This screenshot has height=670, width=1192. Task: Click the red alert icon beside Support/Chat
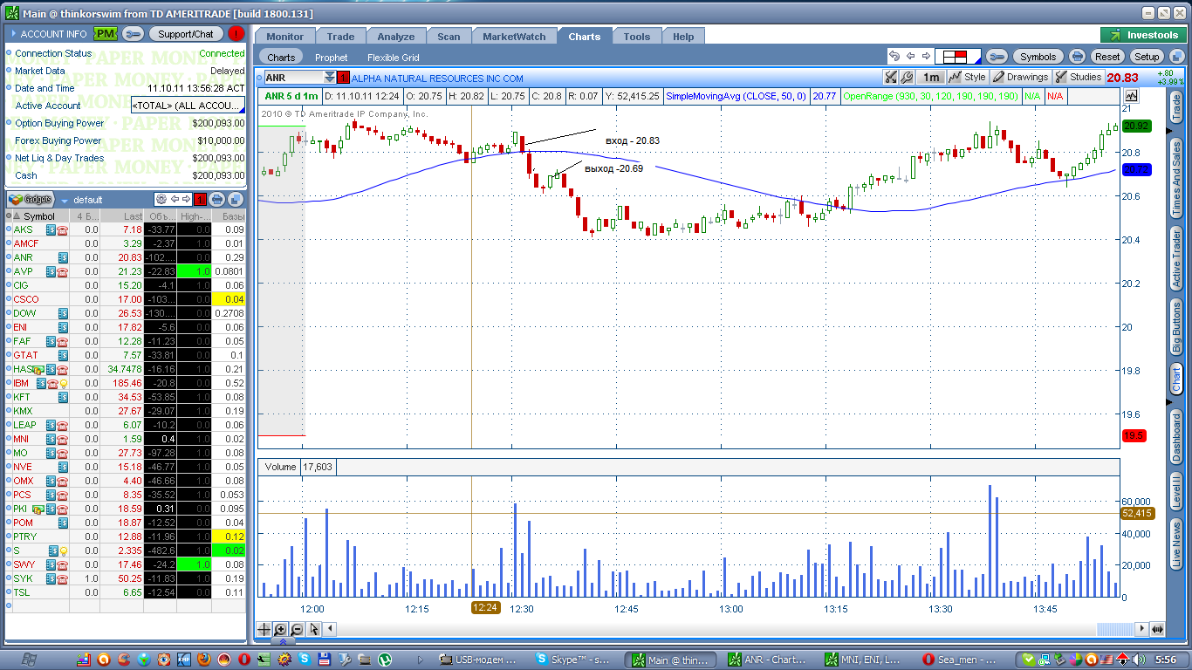(x=236, y=34)
